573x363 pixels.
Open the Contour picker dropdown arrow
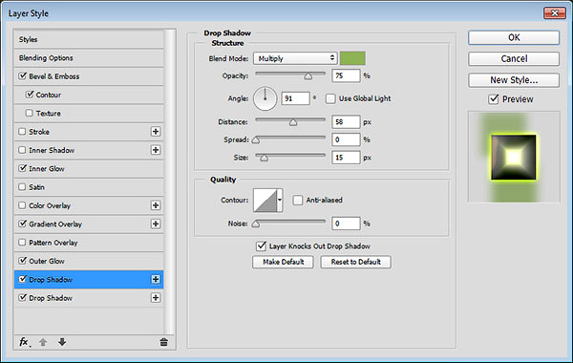pyautogui.click(x=280, y=200)
